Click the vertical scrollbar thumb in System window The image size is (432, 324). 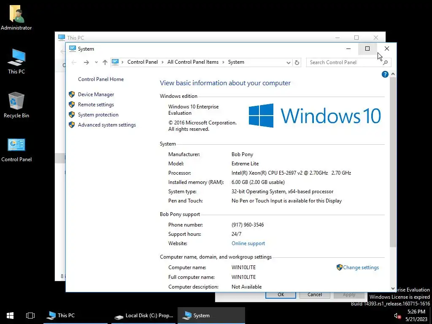point(393,162)
